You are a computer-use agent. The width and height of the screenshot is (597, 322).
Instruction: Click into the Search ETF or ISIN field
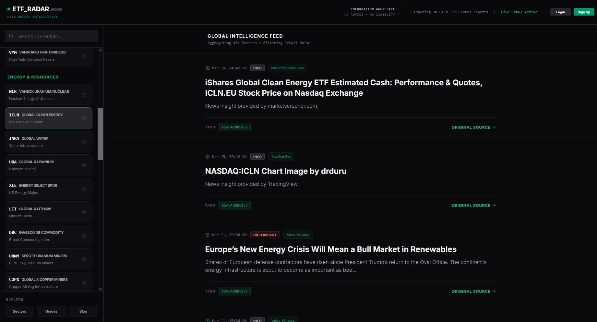tap(51, 36)
